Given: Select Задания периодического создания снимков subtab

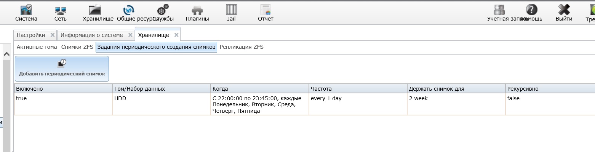Looking at the screenshot, I should point(156,47).
